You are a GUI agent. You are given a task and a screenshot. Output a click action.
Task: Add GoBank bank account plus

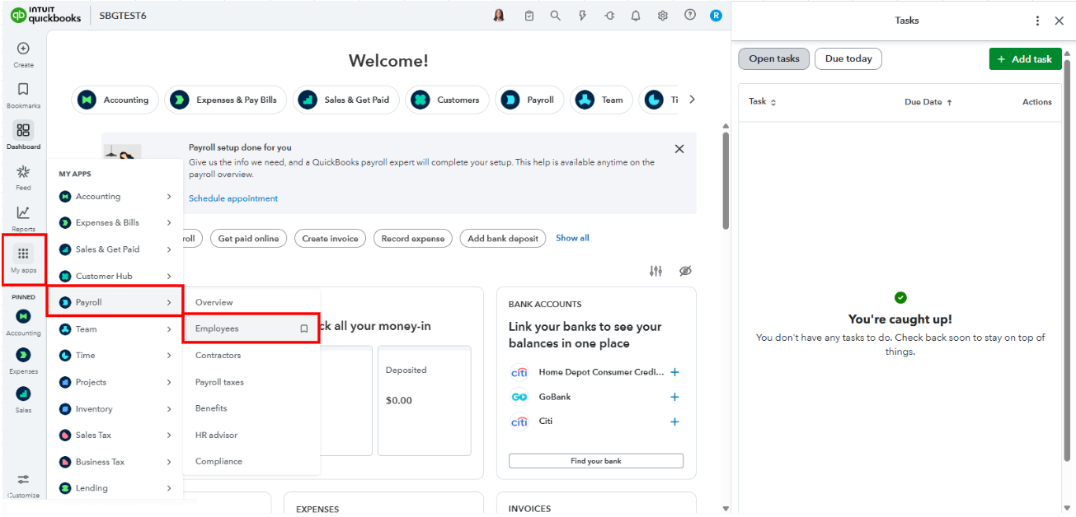[x=674, y=397]
